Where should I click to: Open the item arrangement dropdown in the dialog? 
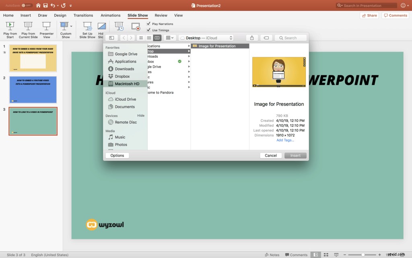point(169,37)
